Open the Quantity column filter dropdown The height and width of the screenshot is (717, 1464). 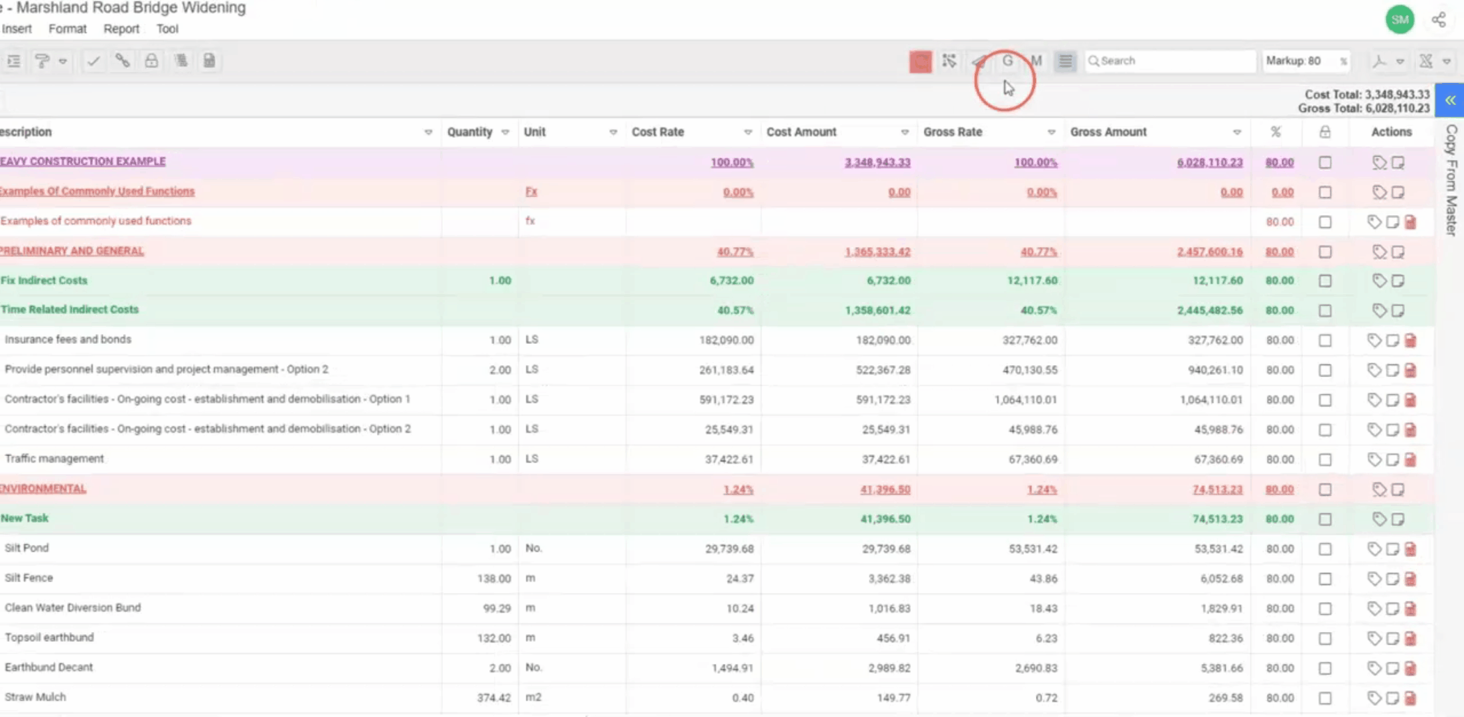[505, 132]
